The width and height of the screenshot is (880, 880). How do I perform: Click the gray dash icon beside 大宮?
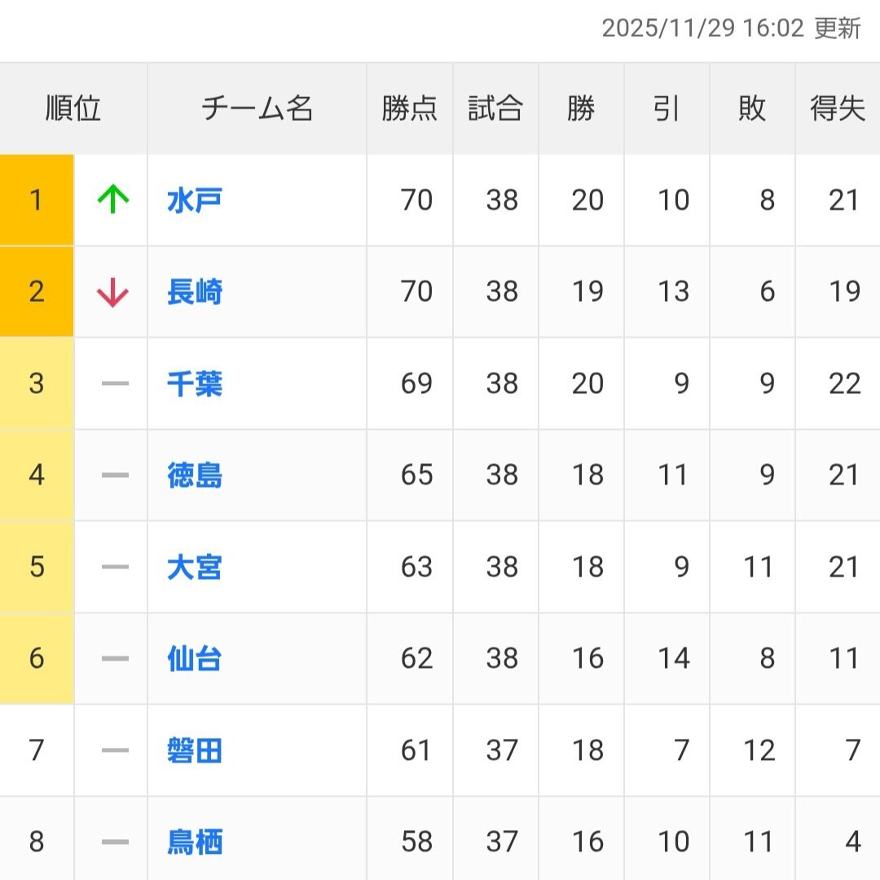115,567
